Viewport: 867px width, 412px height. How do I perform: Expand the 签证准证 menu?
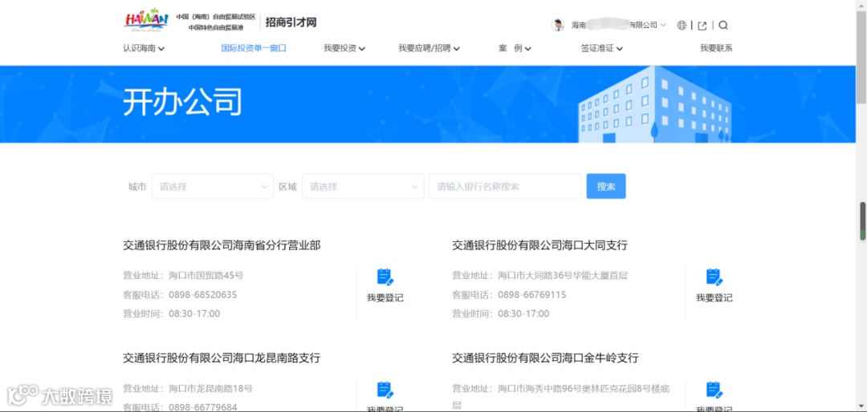coord(602,48)
